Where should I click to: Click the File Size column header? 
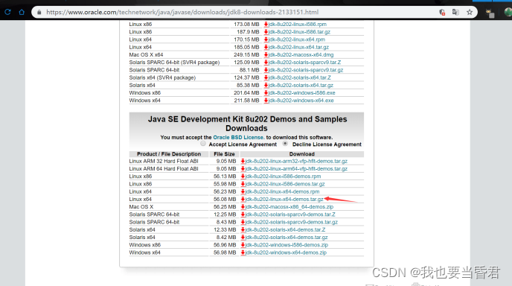224,154
